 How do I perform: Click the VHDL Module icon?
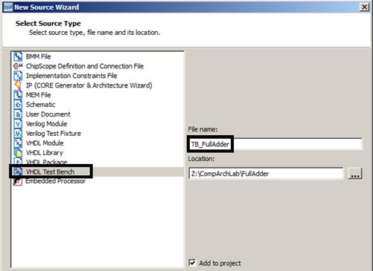point(18,143)
